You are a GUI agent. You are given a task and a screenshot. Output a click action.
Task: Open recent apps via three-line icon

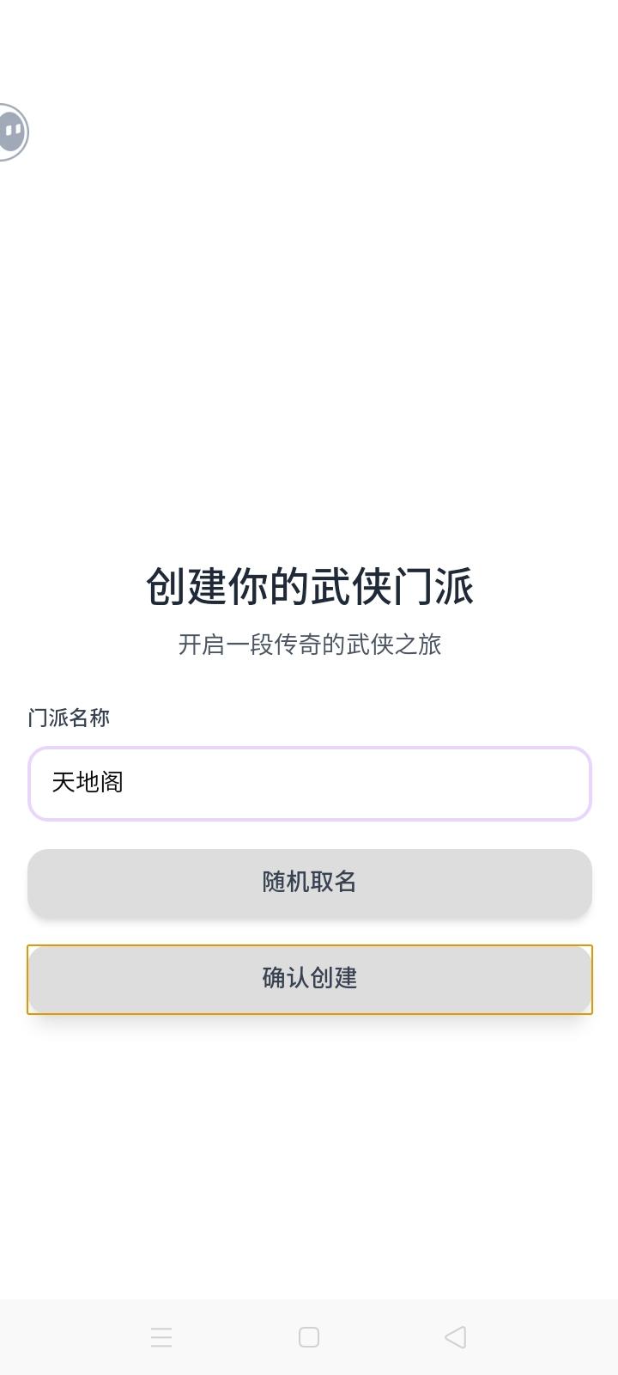click(x=161, y=1337)
